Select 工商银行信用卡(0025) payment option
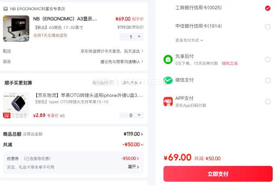This screenshot has height=185, width=275. (x=267, y=8)
